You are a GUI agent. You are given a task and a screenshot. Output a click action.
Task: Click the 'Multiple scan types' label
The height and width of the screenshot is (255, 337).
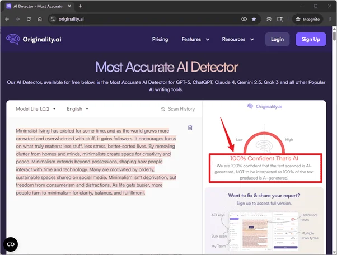(x=310, y=235)
